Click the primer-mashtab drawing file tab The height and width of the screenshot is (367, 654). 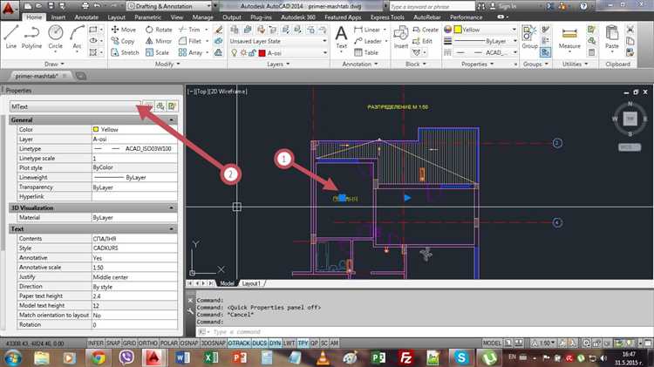pos(37,76)
